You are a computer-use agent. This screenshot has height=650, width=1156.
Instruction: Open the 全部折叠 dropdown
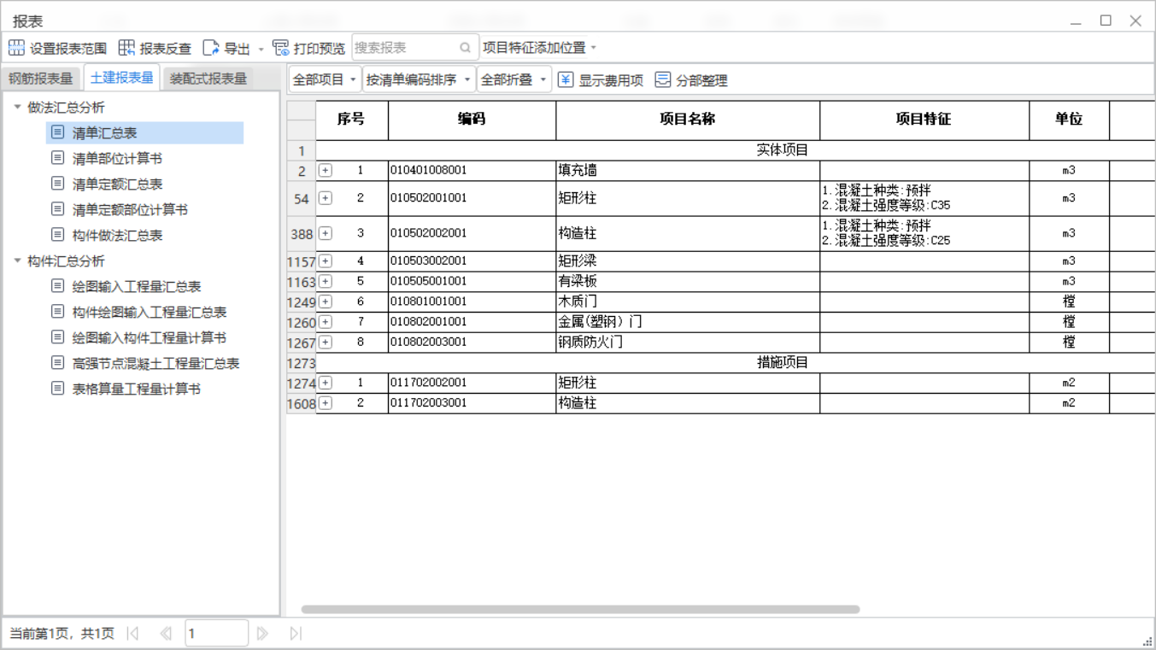[x=513, y=79]
